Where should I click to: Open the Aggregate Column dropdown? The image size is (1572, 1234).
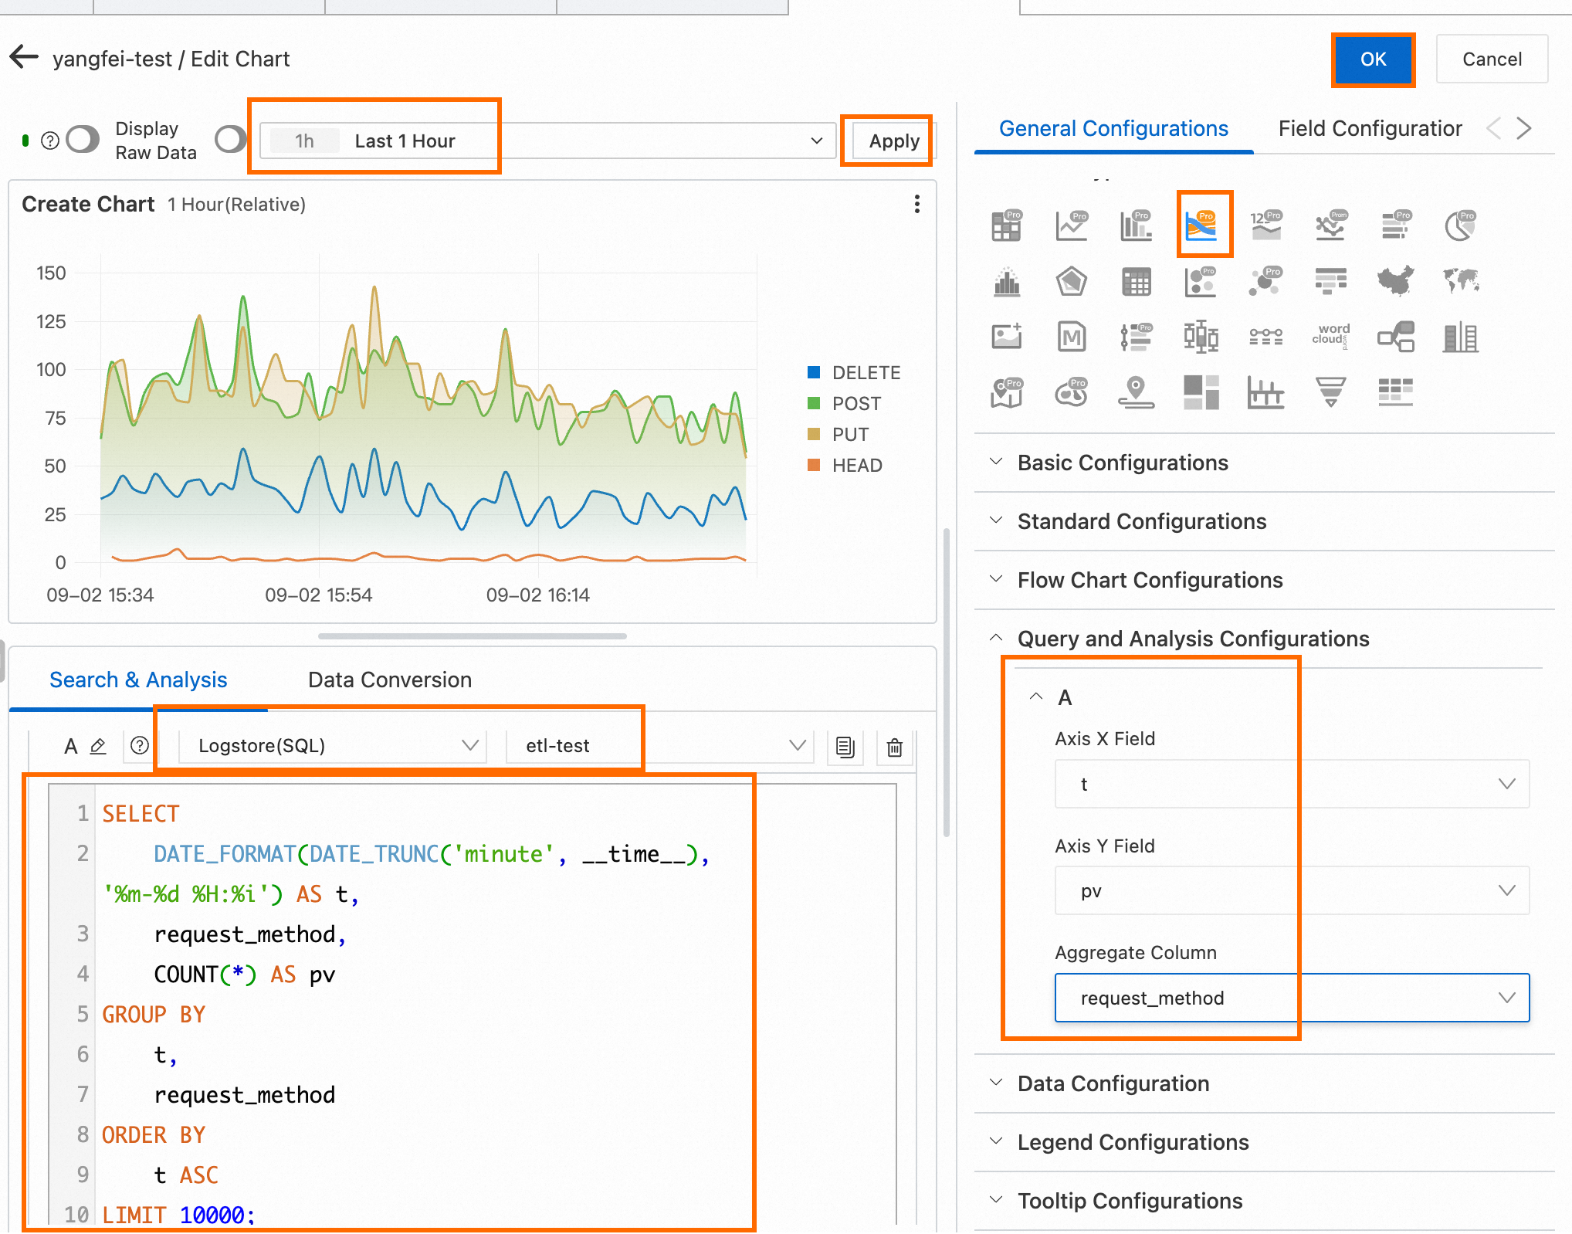click(1292, 998)
